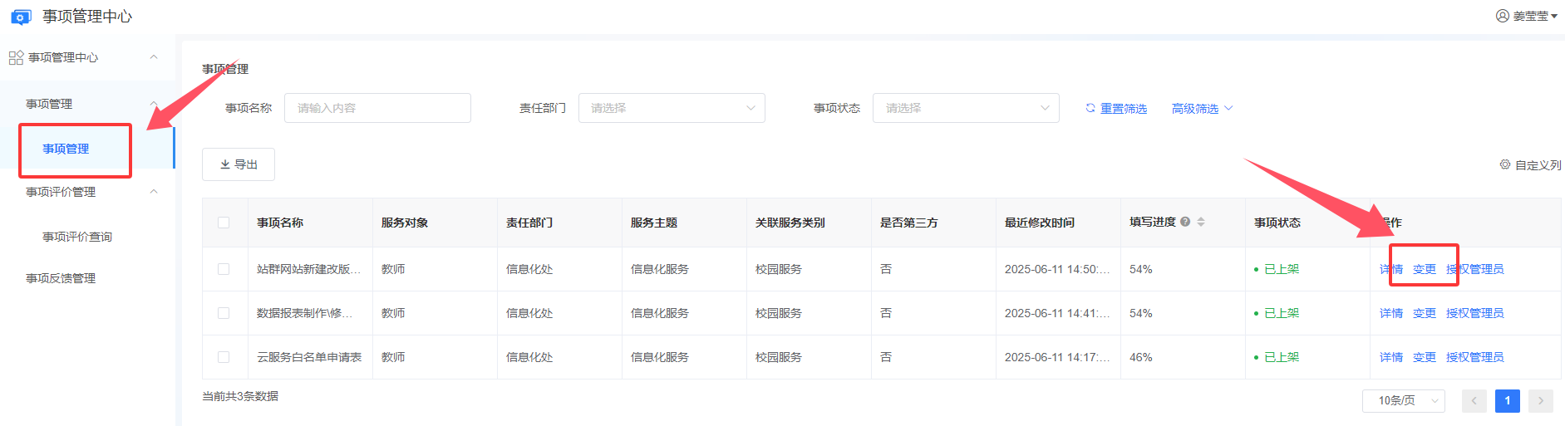Open the 事项状态 dropdown

click(x=966, y=108)
